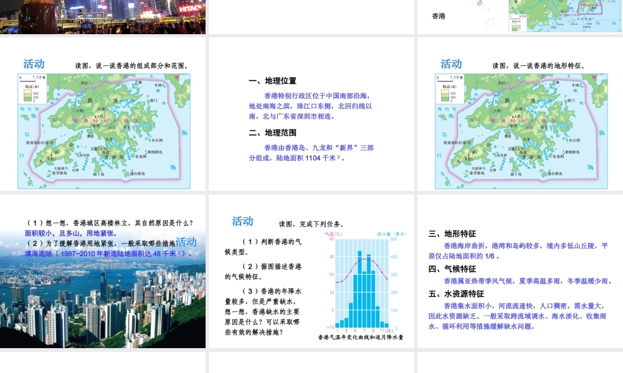Viewport: 623px width, 373px height.
Task: Click the Hong Kong map on the 组成部分和范围 slide
Action: tap(103, 131)
